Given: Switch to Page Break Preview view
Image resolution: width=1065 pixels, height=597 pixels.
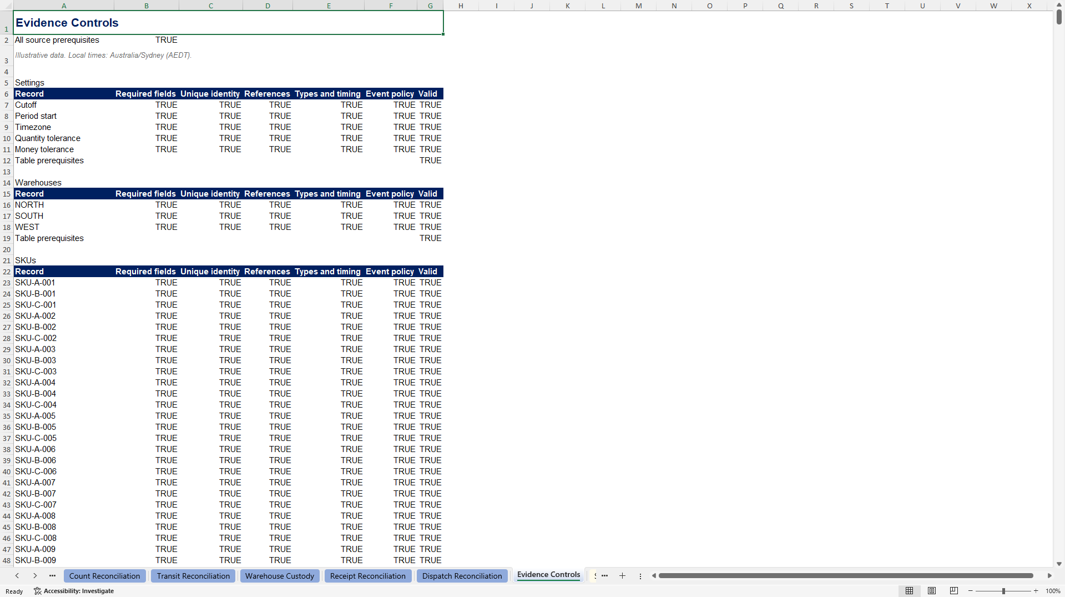Looking at the screenshot, I should [x=953, y=591].
